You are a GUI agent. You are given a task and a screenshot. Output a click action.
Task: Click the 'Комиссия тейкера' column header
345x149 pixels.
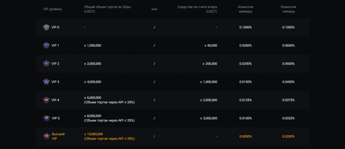288,9
